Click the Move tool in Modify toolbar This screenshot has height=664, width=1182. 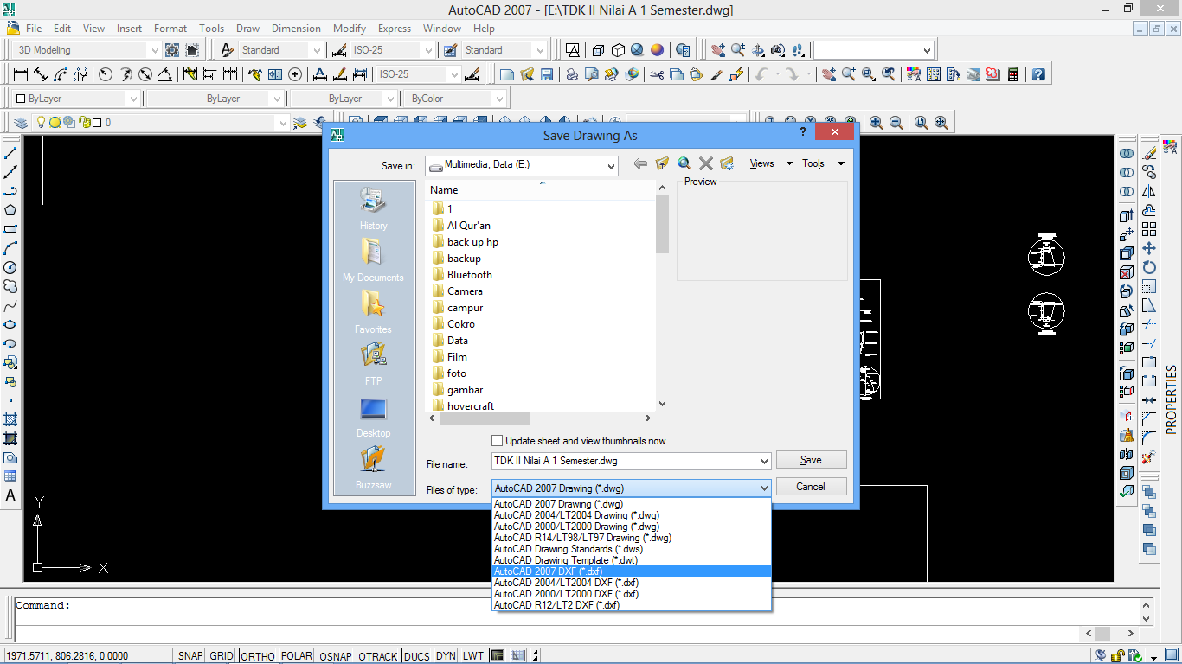coord(1149,248)
